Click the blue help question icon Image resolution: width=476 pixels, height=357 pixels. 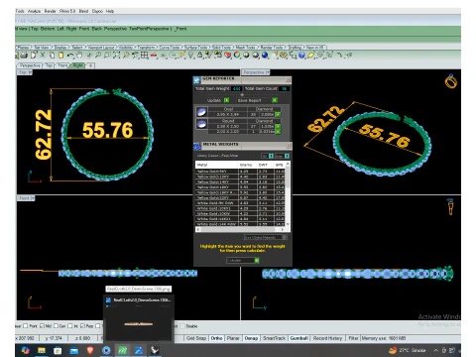pyautogui.click(x=301, y=56)
